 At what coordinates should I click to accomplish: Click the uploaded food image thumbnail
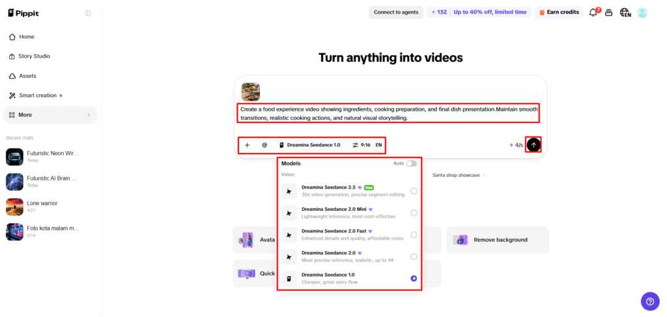point(251,92)
